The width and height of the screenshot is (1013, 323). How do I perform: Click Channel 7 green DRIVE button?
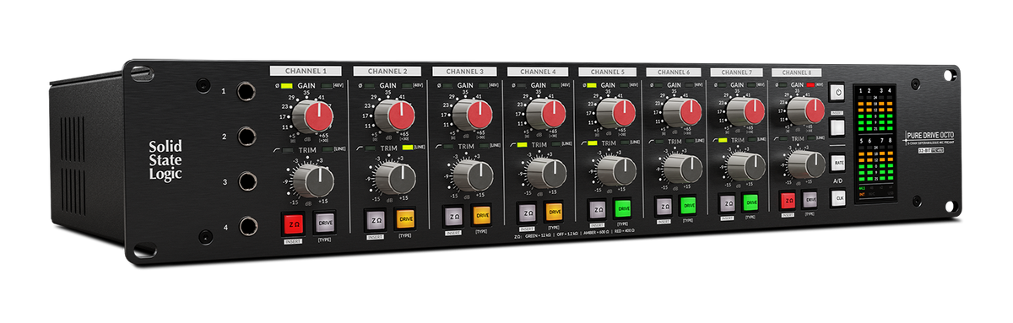point(750,202)
